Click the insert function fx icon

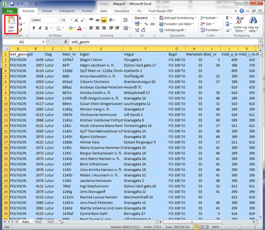[66, 42]
